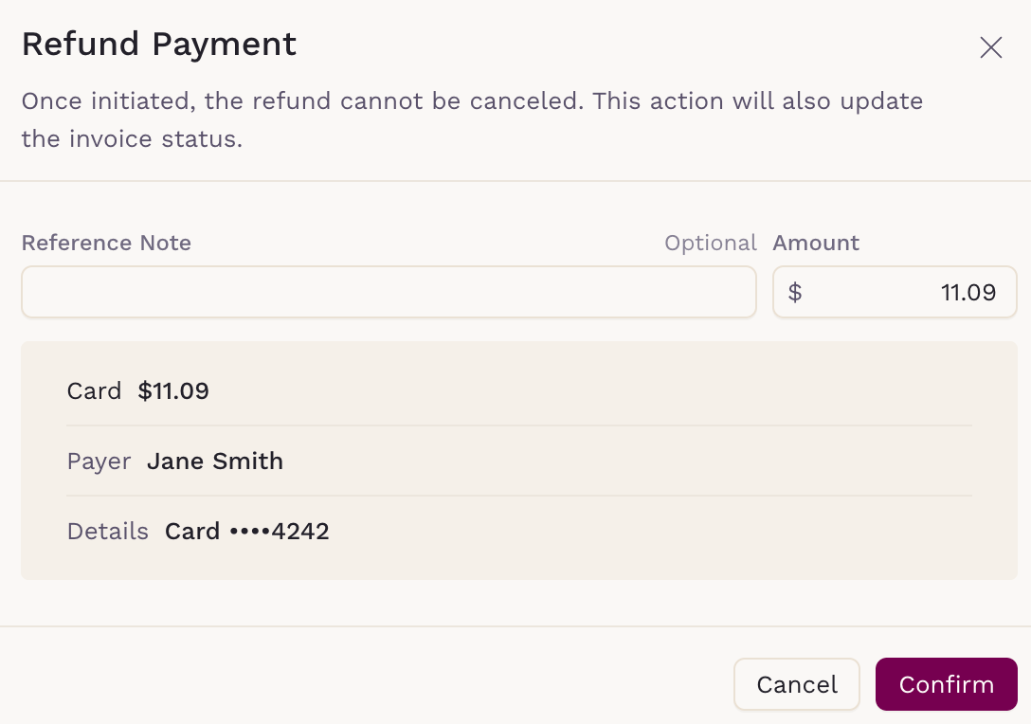The height and width of the screenshot is (724, 1031).
Task: Click the Details row label
Action: pyautogui.click(x=107, y=532)
